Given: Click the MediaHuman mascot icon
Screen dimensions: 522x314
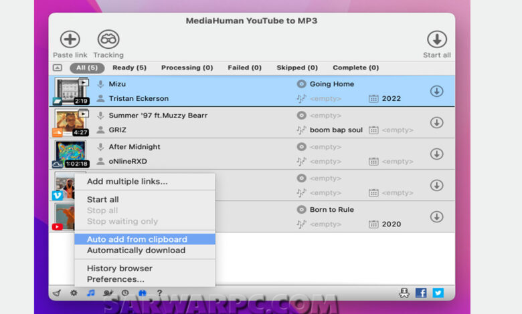Looking at the screenshot, I should pyautogui.click(x=404, y=293).
